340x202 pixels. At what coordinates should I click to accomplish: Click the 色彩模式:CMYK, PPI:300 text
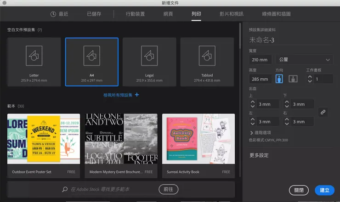tap(268, 140)
